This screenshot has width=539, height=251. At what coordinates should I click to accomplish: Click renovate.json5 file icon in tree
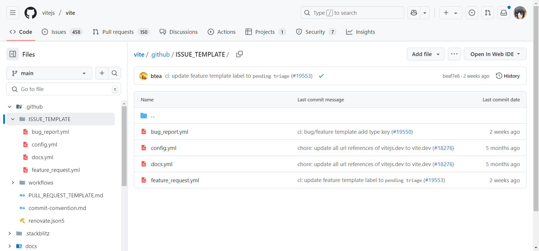pyautogui.click(x=22, y=221)
